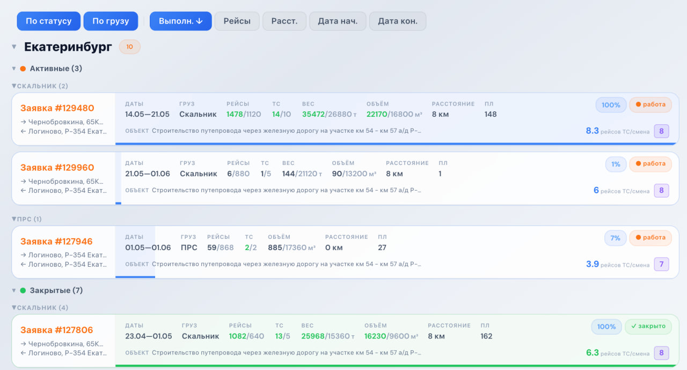
Task: Click ПЛ value 148
Action: 491,114
